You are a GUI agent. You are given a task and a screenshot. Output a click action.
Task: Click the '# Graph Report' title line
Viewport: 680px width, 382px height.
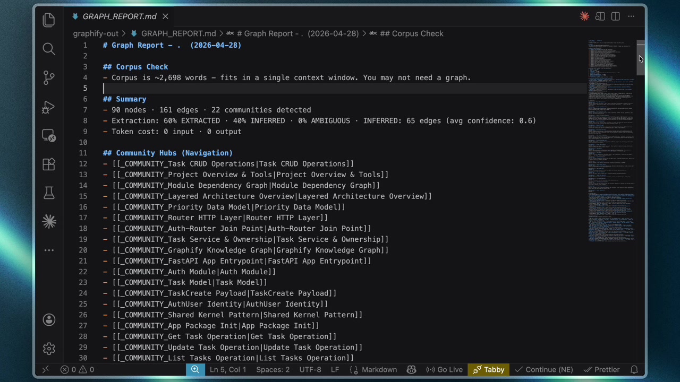172,45
